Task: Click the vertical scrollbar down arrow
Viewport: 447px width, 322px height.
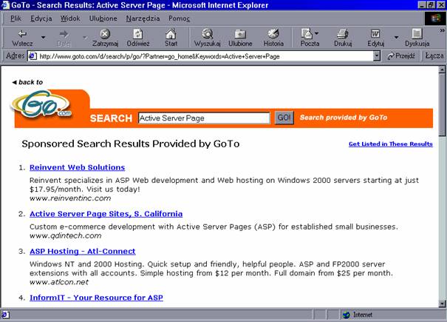Action: pos(442,303)
